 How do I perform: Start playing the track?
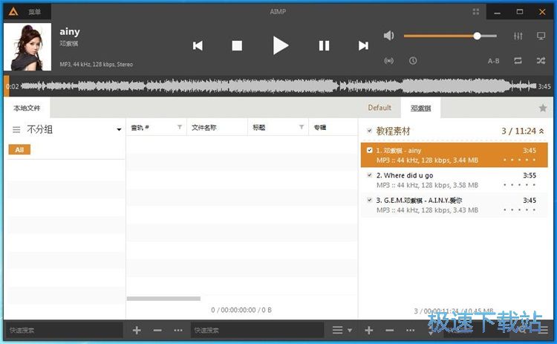pos(280,45)
